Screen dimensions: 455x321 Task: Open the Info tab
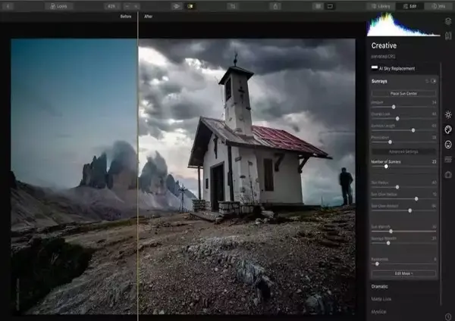point(439,6)
